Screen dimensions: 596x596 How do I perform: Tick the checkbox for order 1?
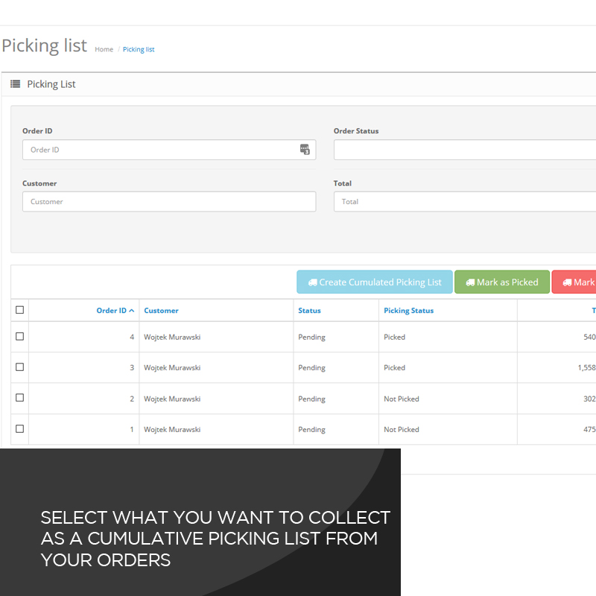[x=20, y=428]
